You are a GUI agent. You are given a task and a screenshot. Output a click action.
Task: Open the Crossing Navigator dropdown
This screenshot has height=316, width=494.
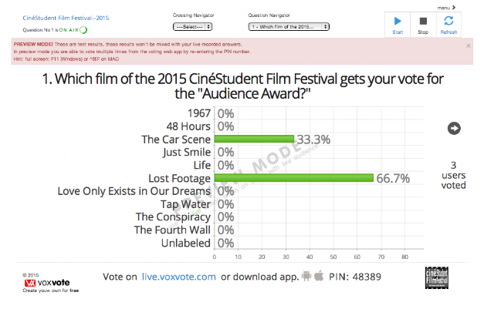tap(192, 27)
